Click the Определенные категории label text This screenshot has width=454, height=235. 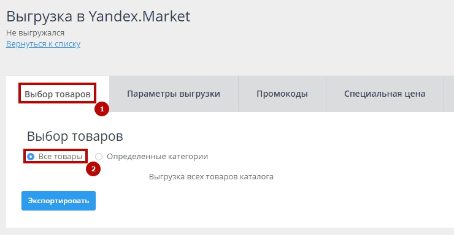tap(157, 157)
